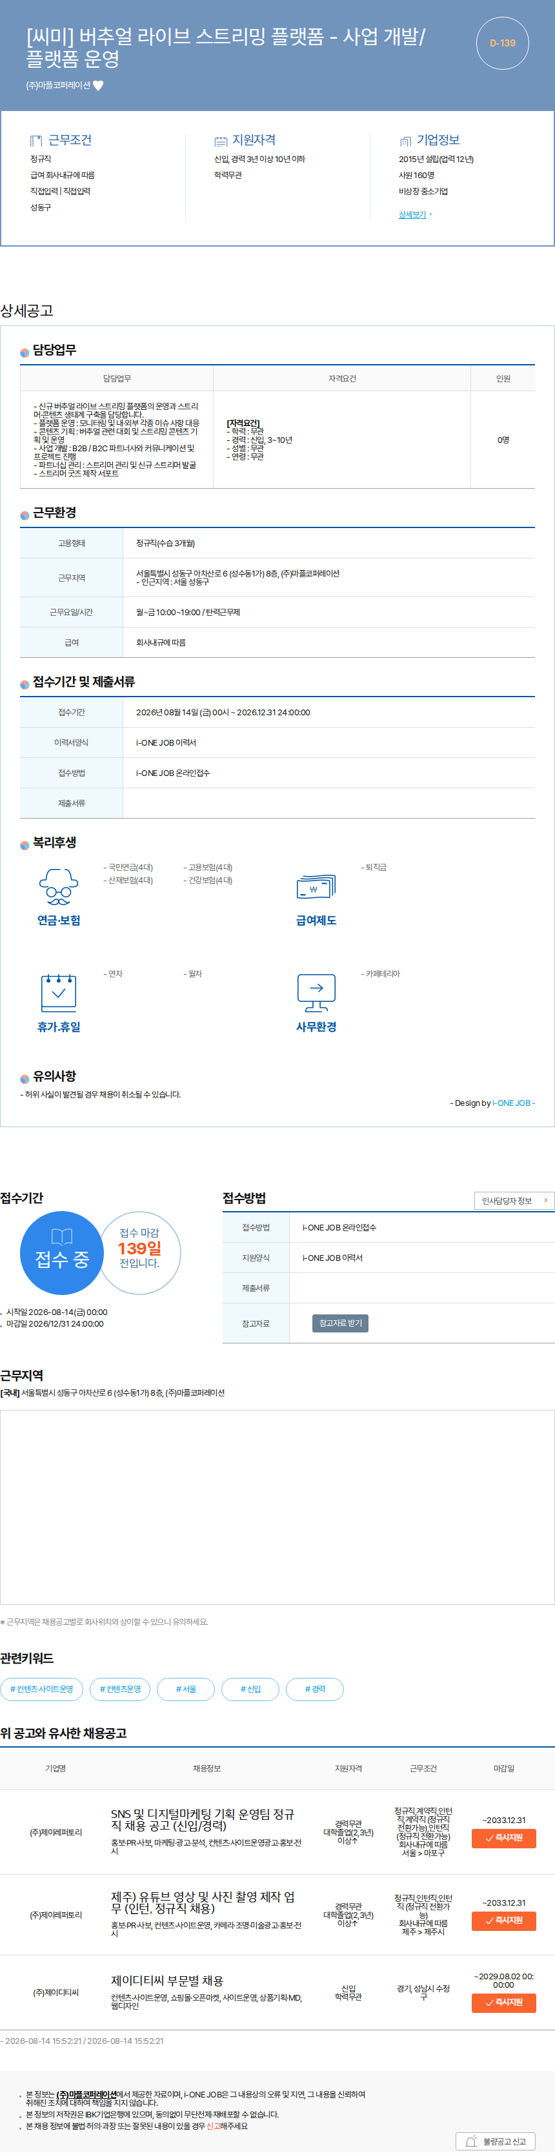Click 즉시지원 for the SNS 디지털마케팅 posting
The height and width of the screenshot is (2153, 555).
point(504,1838)
